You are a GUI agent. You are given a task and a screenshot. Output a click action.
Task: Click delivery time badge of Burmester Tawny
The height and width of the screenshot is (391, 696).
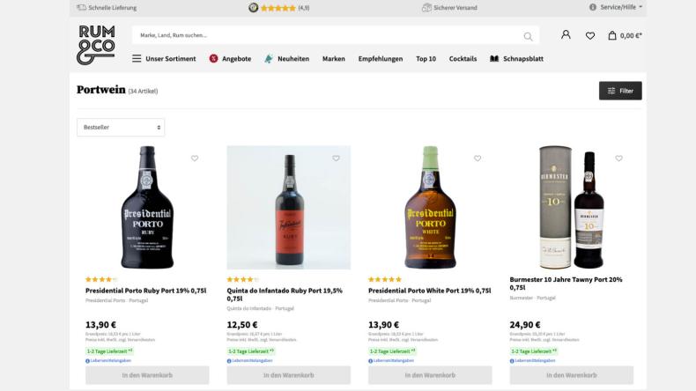534,351
